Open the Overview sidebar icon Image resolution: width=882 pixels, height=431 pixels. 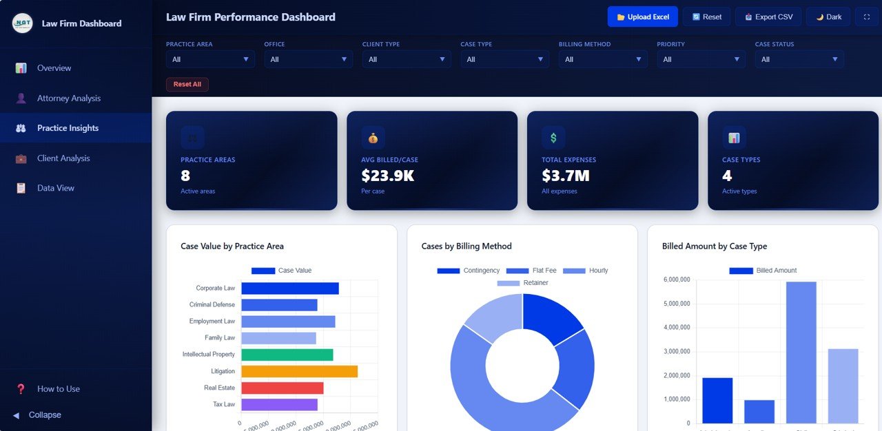pos(22,67)
